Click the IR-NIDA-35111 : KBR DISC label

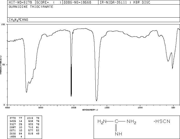[125, 2]
